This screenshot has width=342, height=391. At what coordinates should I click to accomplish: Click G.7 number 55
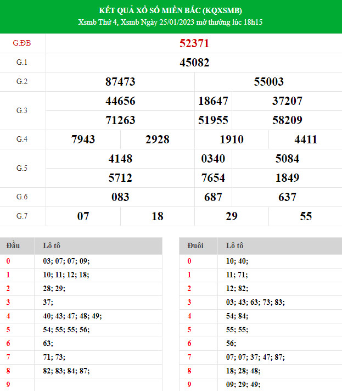[x=306, y=216]
